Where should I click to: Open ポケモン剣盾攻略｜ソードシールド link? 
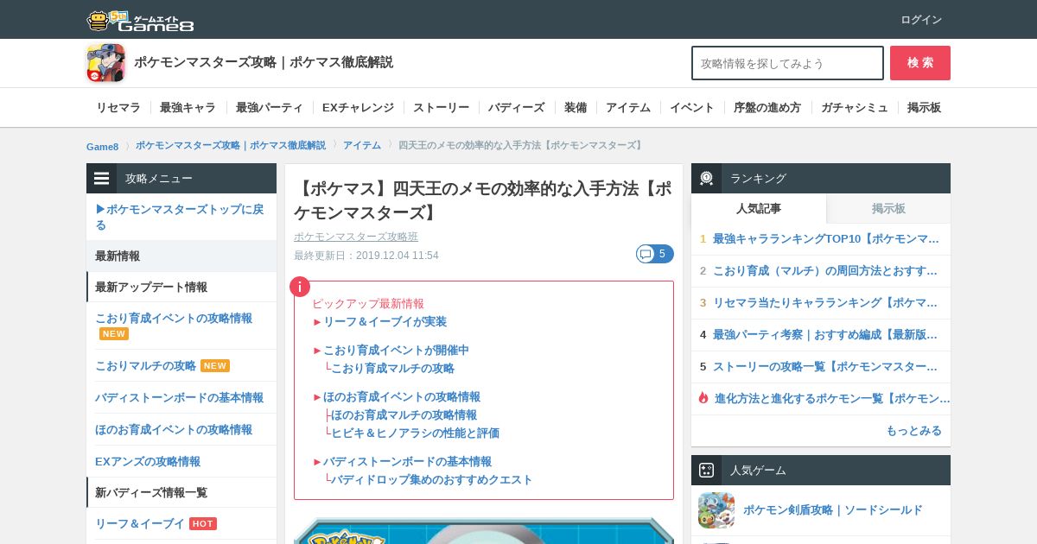click(833, 509)
